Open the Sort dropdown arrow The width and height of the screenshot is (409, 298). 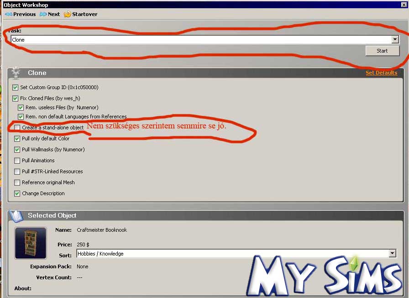coord(392,253)
